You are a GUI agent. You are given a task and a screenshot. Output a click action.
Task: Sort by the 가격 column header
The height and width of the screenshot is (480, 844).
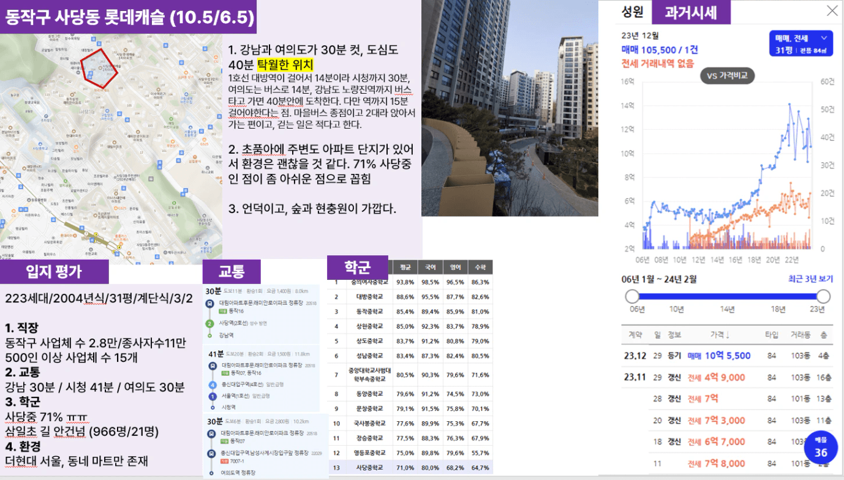click(720, 335)
